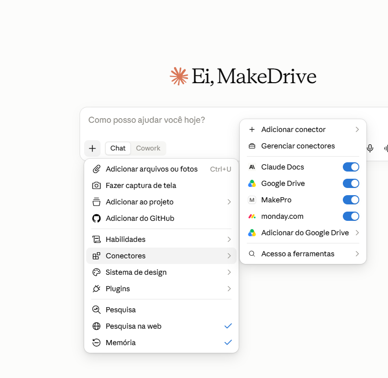Open Acesso a ferramentas chevron

pyautogui.click(x=357, y=254)
